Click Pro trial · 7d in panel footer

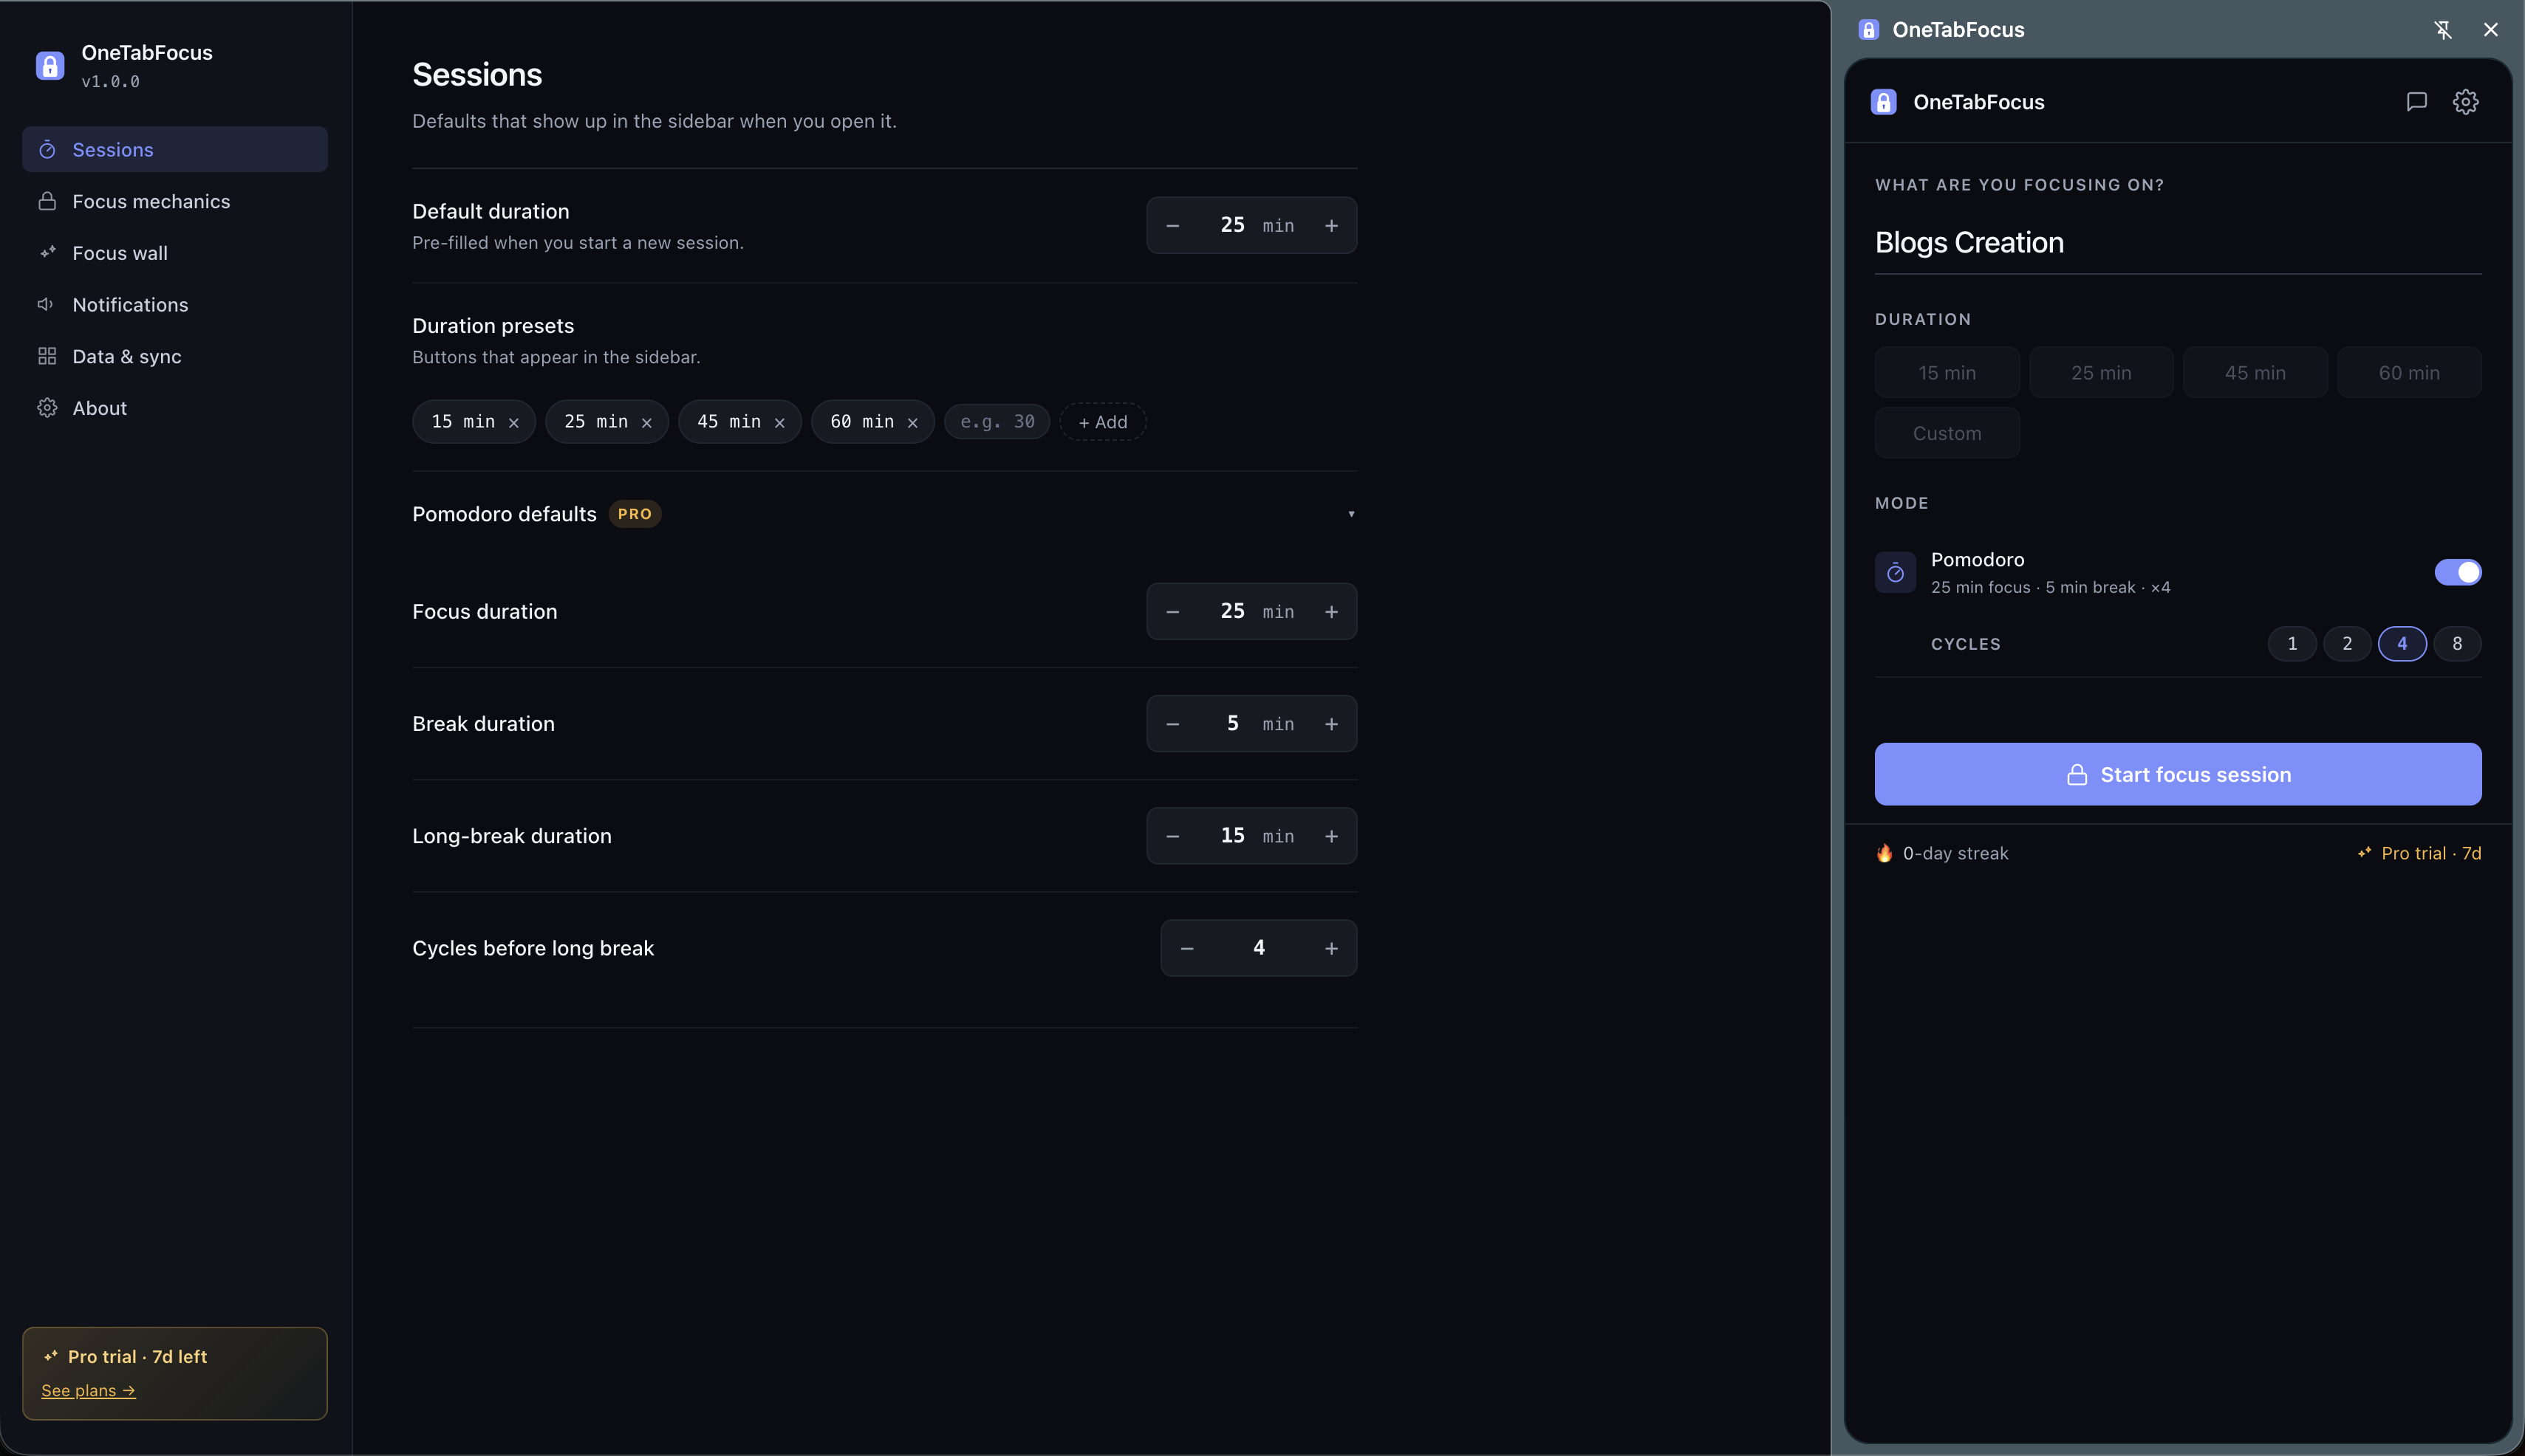point(2419,853)
